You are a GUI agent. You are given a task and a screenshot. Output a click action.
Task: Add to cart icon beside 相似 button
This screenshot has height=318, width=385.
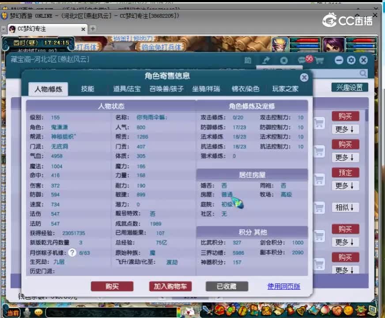click(x=319, y=208)
